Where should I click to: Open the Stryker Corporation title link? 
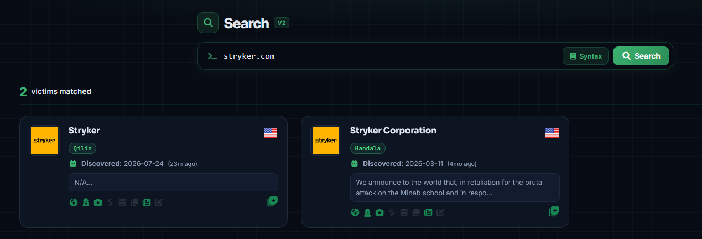point(393,131)
